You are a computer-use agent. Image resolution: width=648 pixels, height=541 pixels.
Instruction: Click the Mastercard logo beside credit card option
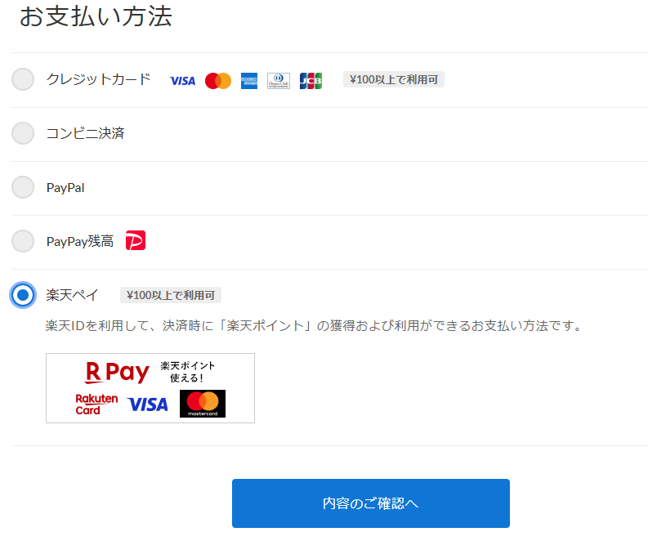point(218,81)
